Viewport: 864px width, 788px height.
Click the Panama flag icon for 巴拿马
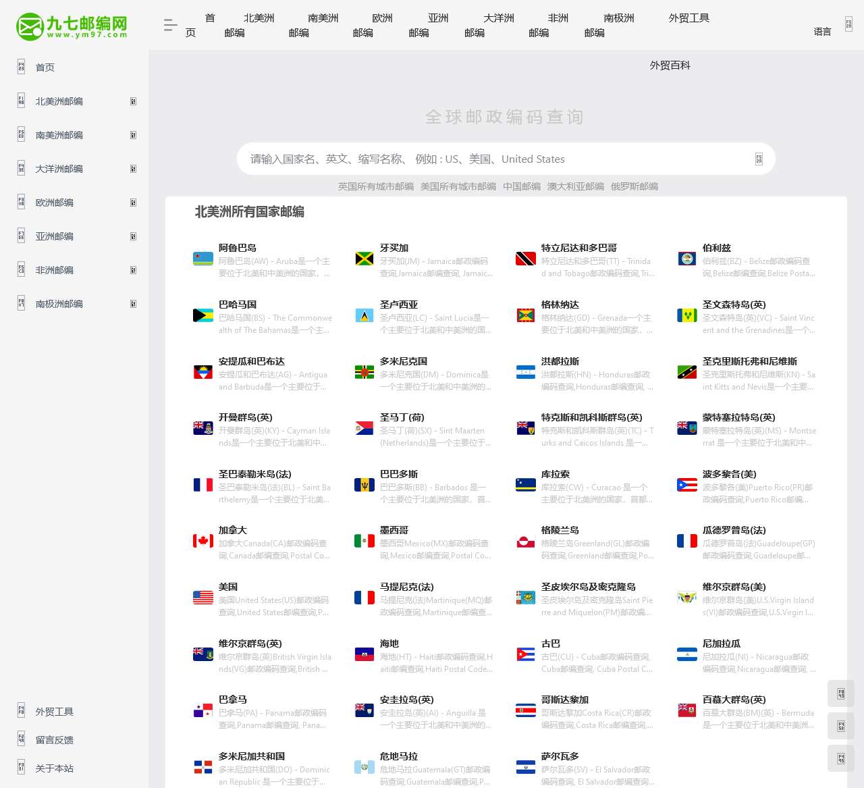203,710
